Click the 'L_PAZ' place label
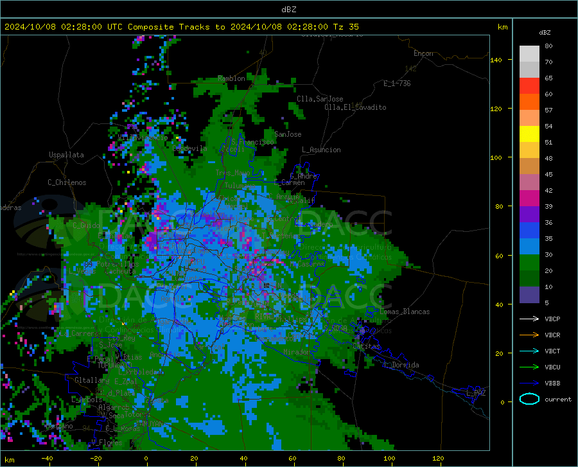Image resolution: width=578 pixels, height=467 pixels. (476, 393)
